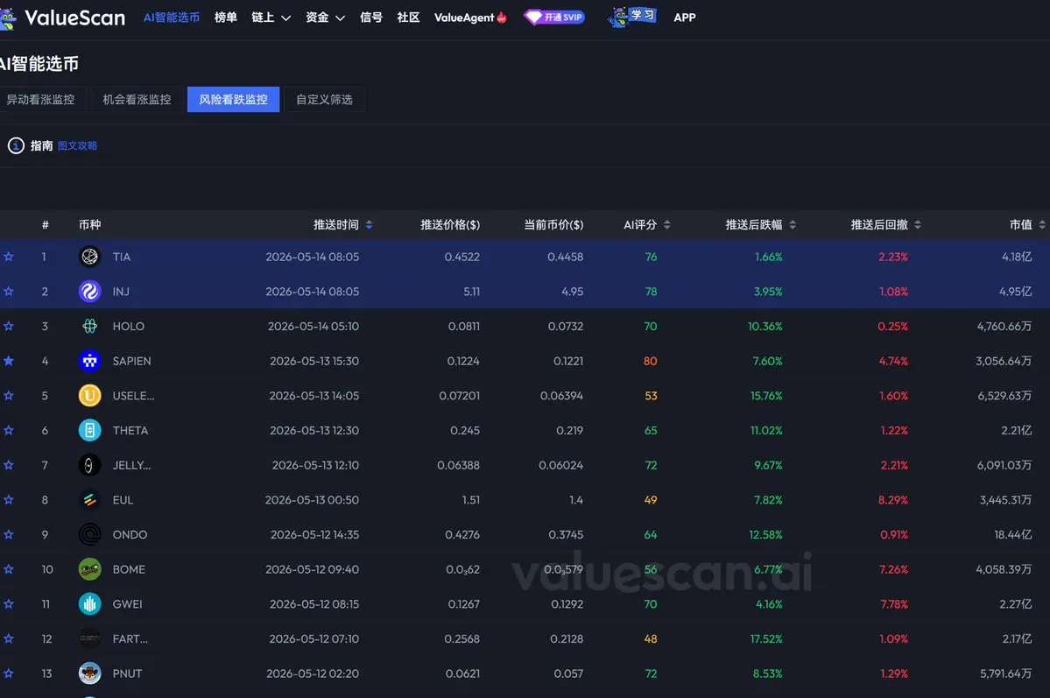Open the ONDO coin icon
The image size is (1050, 698).
coord(89,534)
